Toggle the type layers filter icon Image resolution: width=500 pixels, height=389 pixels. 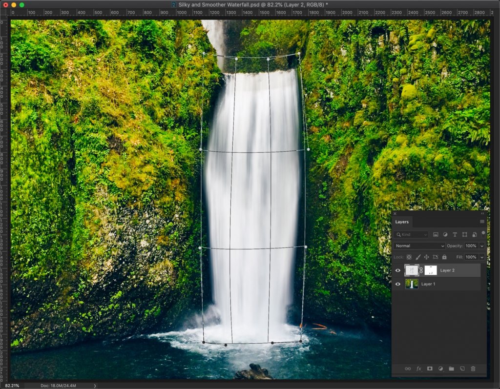[455, 234]
